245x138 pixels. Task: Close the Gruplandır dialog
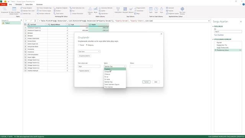[162, 34]
